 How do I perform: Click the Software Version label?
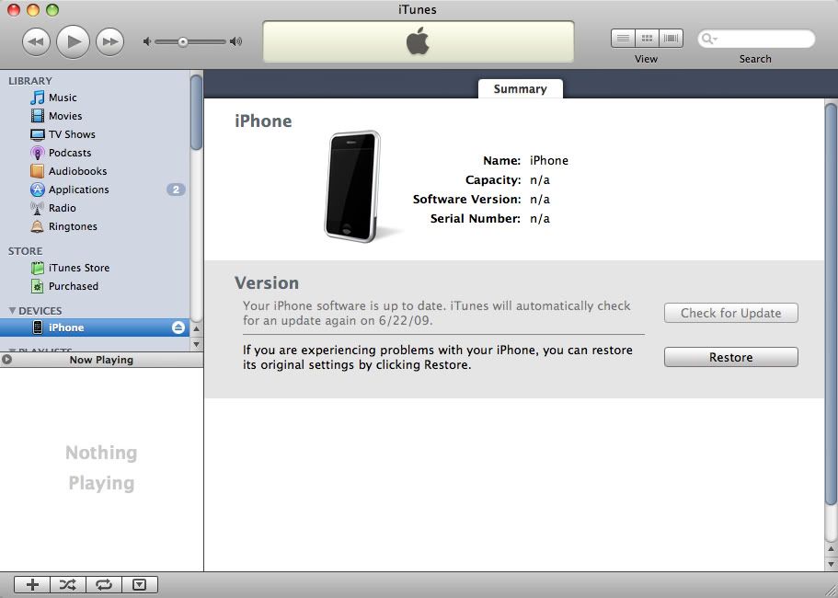click(x=466, y=199)
